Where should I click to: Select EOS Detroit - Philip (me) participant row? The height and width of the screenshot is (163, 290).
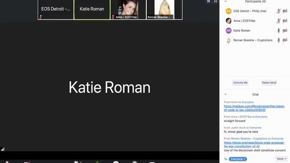point(256,11)
